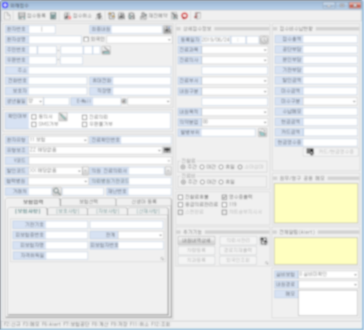The image size is (364, 330).
Task: Open the calculator icon in the toolbar
Action: pyautogui.click(x=53, y=16)
